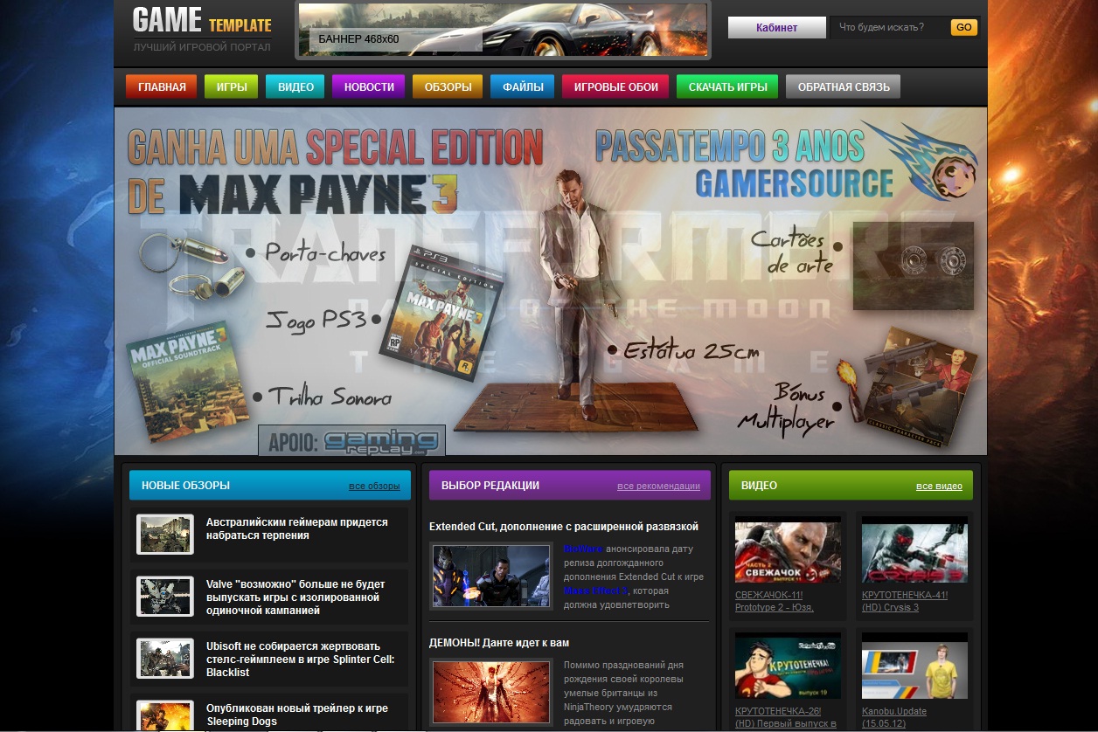Click the GO search button
Viewport: 1098px width, 732px height.
point(963,27)
